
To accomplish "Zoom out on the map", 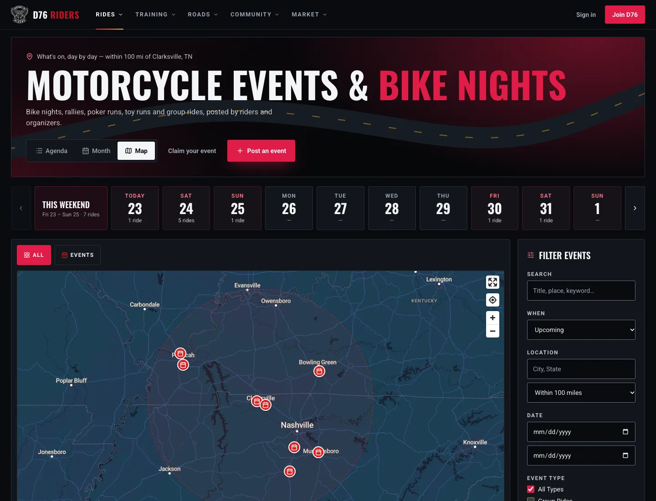I will pyautogui.click(x=492, y=331).
